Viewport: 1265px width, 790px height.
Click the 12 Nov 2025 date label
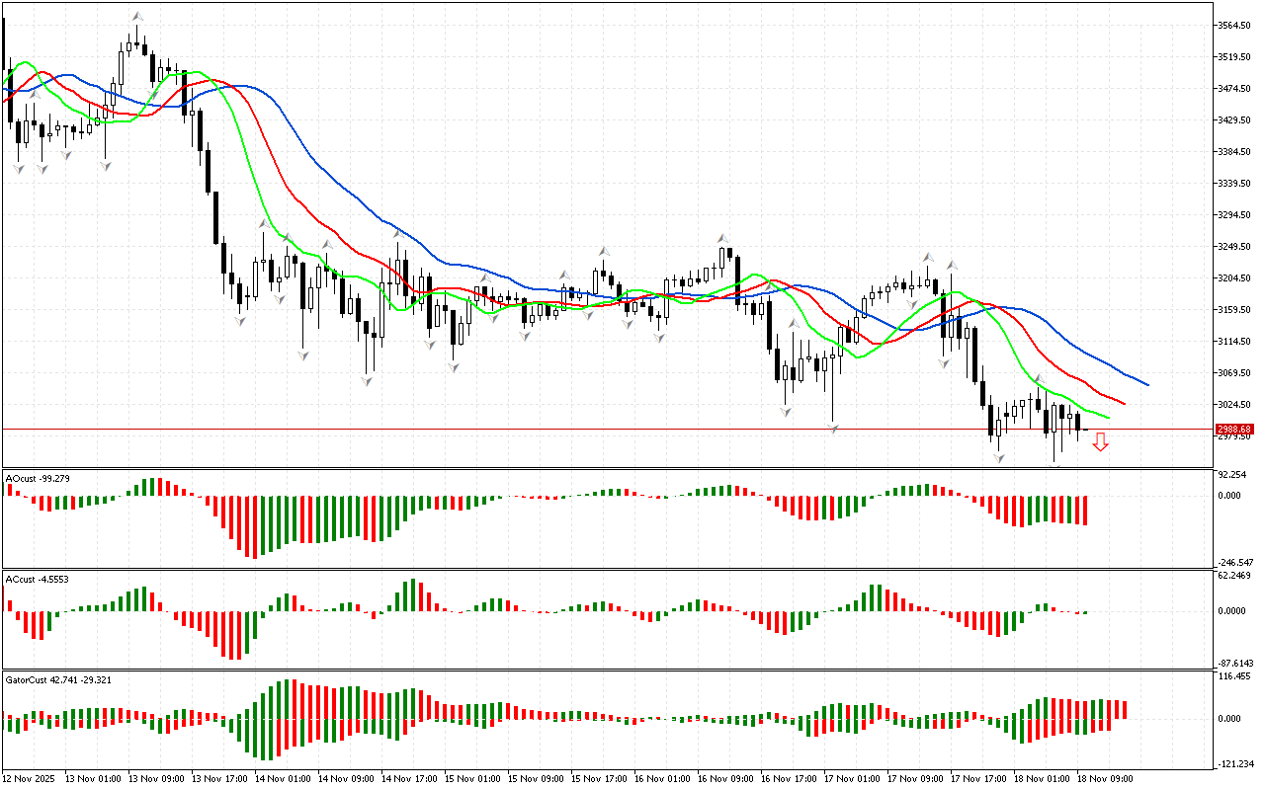32,779
